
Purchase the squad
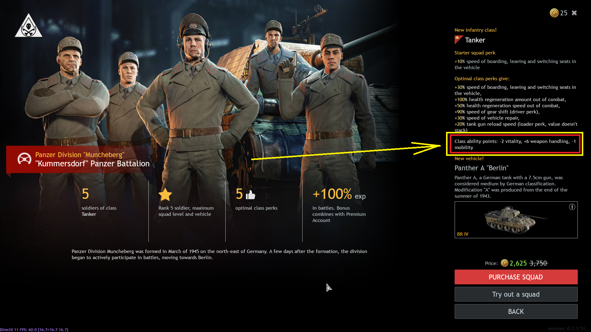coord(516,277)
